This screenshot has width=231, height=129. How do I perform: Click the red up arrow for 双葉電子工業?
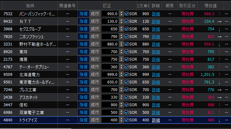pyautogui.click(x=219, y=113)
